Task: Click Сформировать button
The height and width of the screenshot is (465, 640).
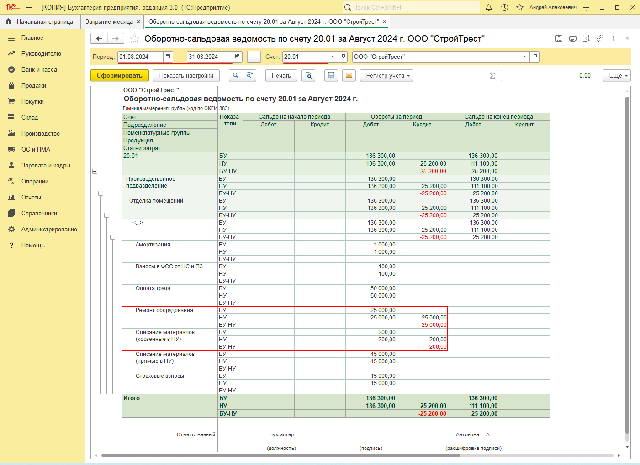Action: coord(120,75)
